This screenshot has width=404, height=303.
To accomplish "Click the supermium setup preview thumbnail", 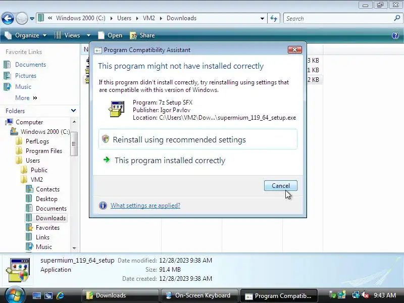I will 18,270.
